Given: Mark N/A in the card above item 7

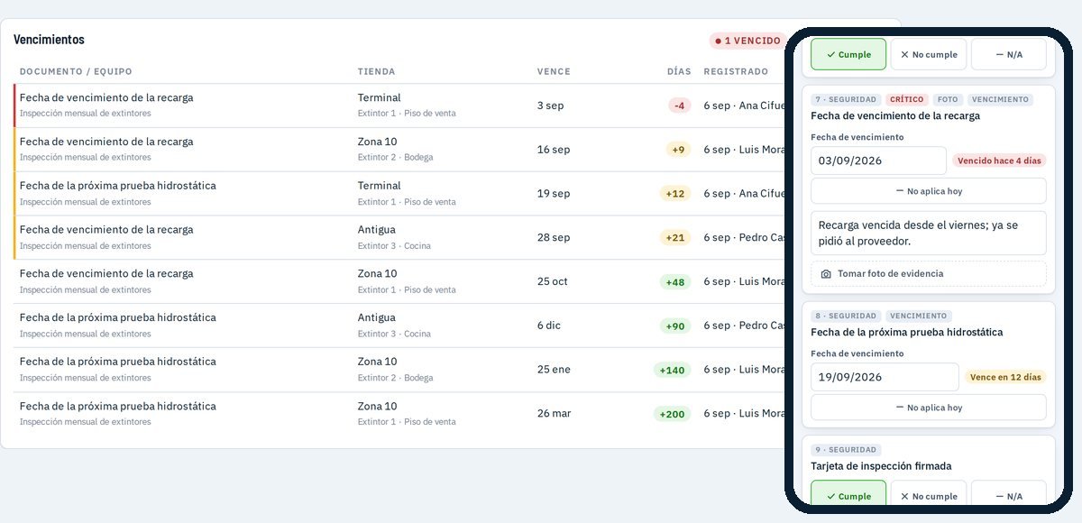Looking at the screenshot, I should pos(1009,54).
